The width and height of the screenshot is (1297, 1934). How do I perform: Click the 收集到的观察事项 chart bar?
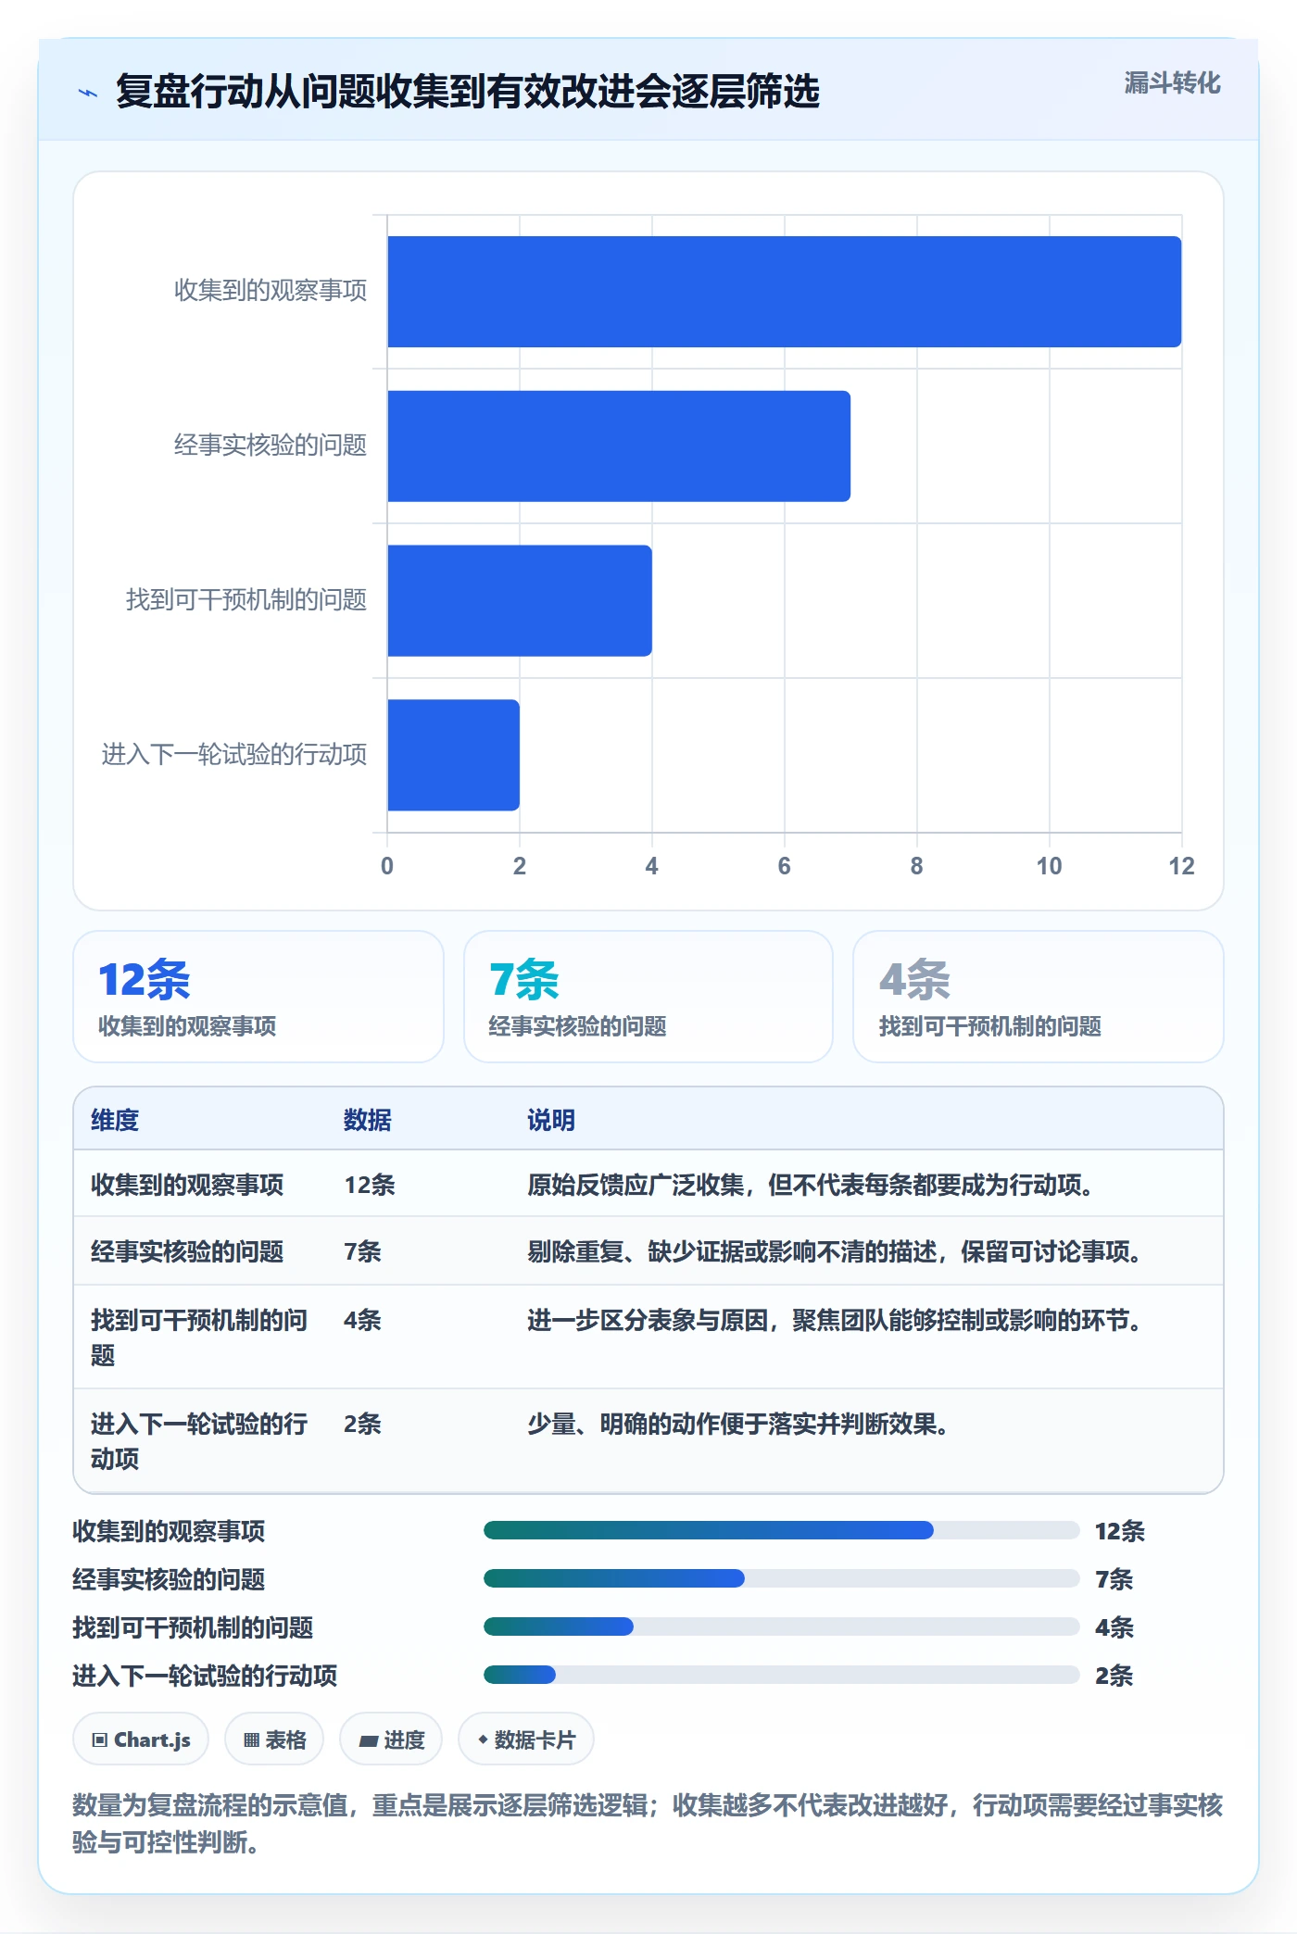784,292
